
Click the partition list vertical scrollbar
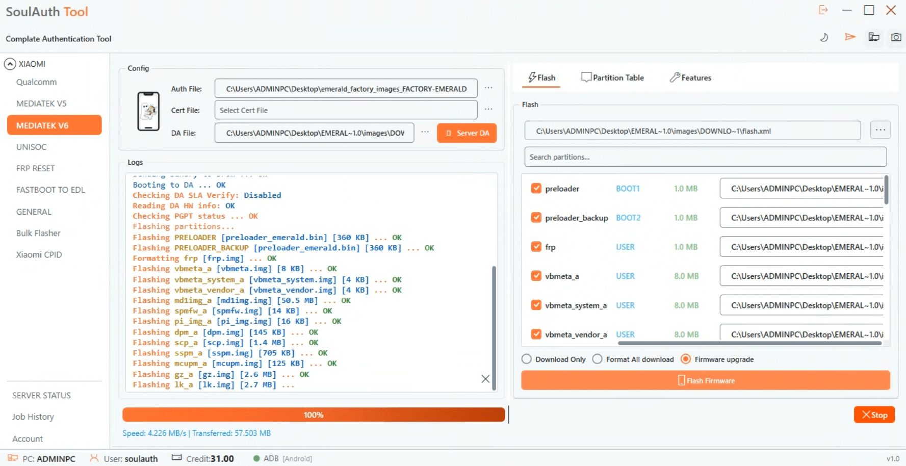click(886, 190)
